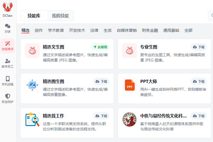Open the 数字员工 sidebar icon
Image resolution: width=213 pixels, height=142 pixels.
point(7,61)
